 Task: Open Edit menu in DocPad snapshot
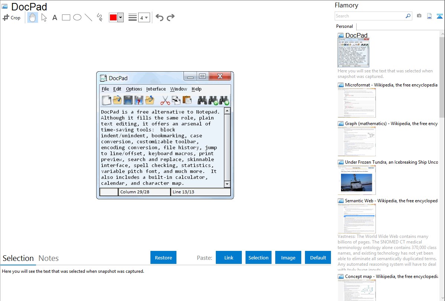[x=117, y=89]
